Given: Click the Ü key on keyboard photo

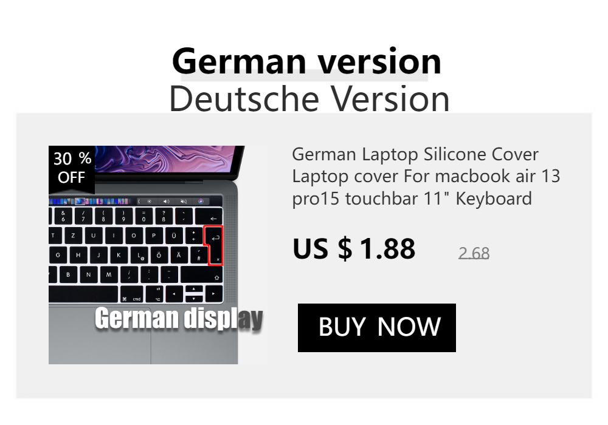Looking at the screenshot, I should pos(174,236).
